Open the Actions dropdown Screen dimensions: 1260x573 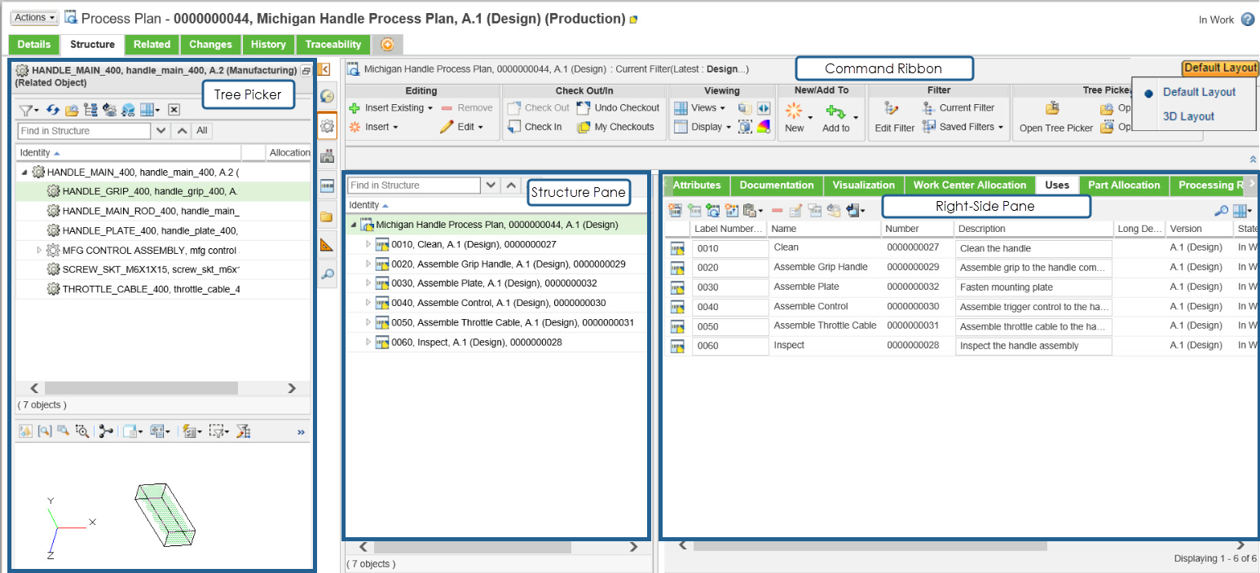point(35,17)
